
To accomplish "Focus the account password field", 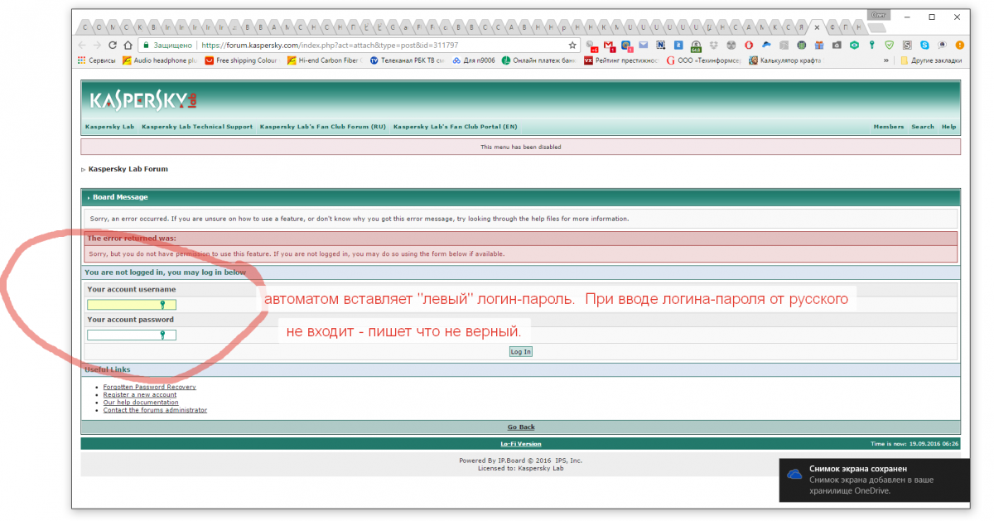I will tap(132, 335).
